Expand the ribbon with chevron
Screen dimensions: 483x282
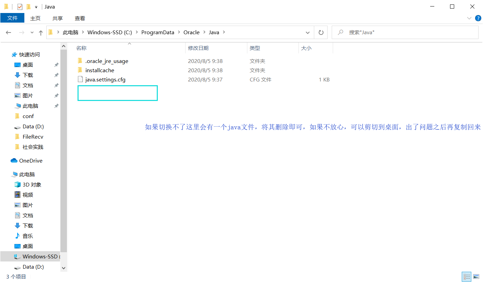click(x=469, y=18)
